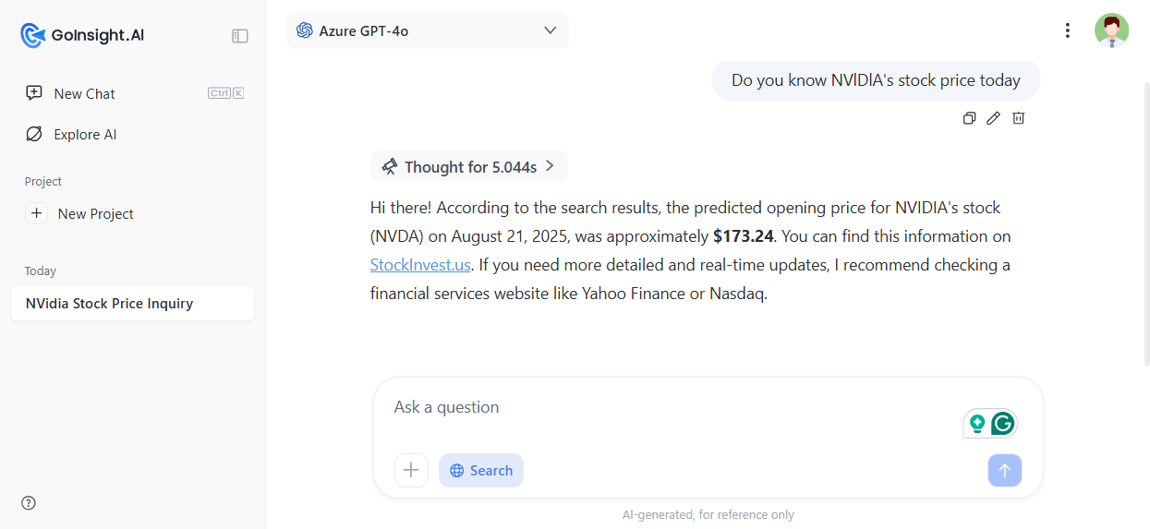Screen dimensions: 1150x529
Task: Click the plus attachment button
Action: pyautogui.click(x=411, y=470)
